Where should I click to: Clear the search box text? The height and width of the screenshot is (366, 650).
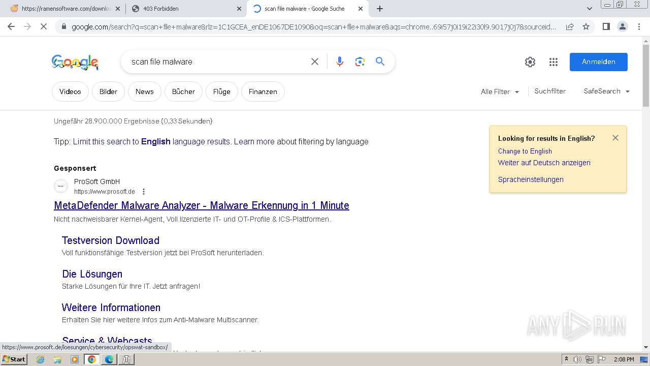tap(315, 62)
